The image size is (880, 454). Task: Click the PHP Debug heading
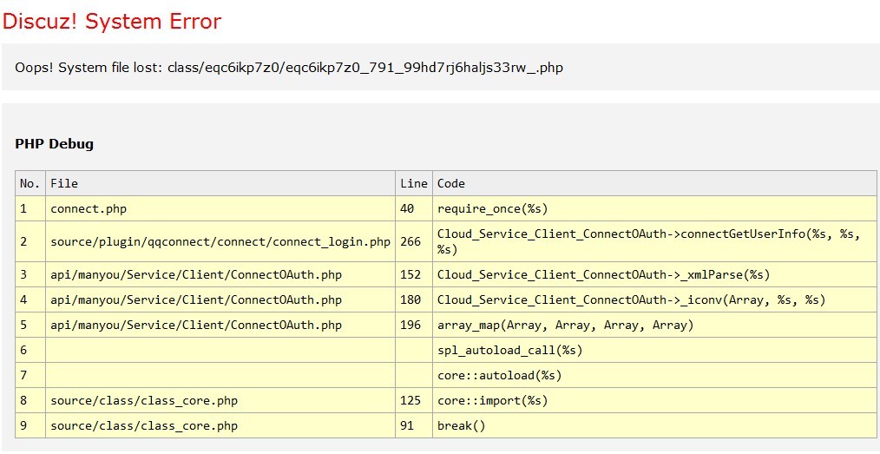pyautogui.click(x=54, y=143)
